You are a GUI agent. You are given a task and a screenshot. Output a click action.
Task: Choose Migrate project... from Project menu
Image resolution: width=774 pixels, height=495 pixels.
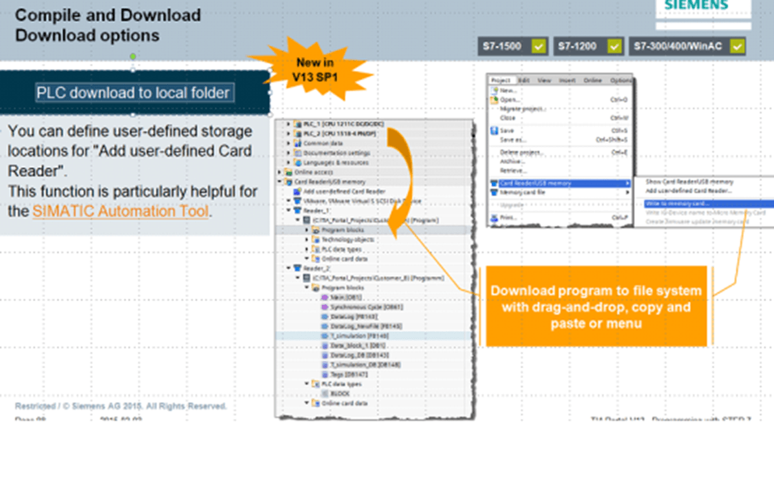point(522,109)
